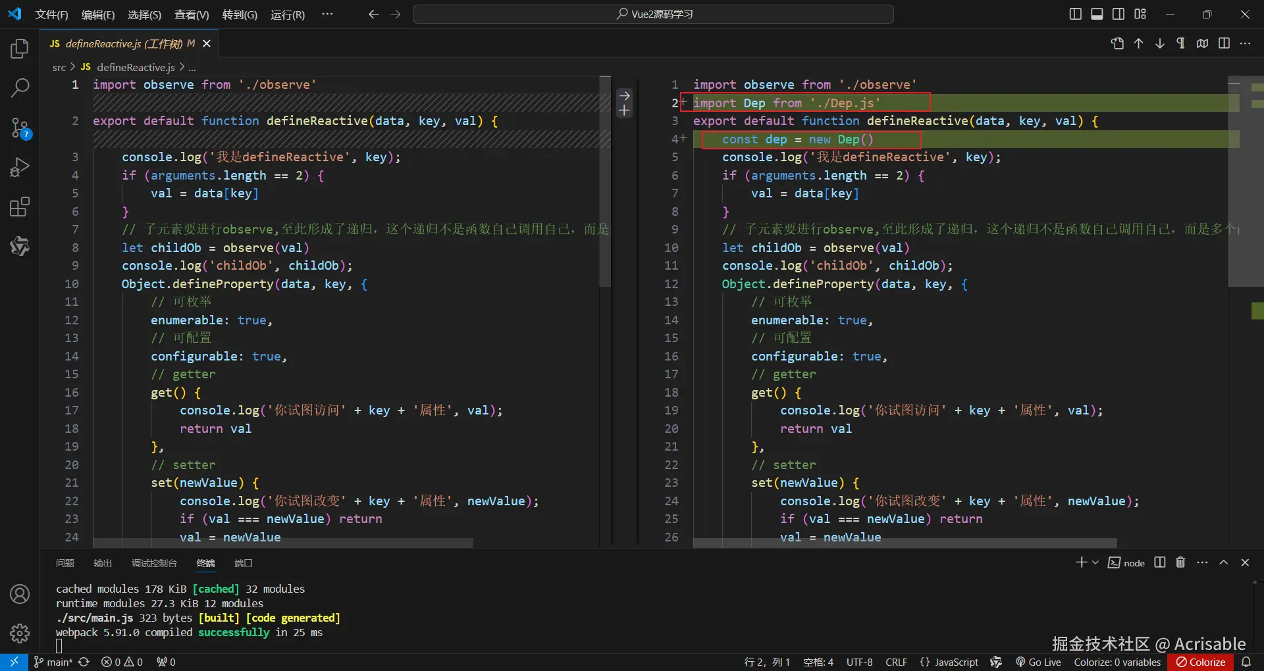
Task: Go to the previous change in diff
Action: click(1138, 43)
